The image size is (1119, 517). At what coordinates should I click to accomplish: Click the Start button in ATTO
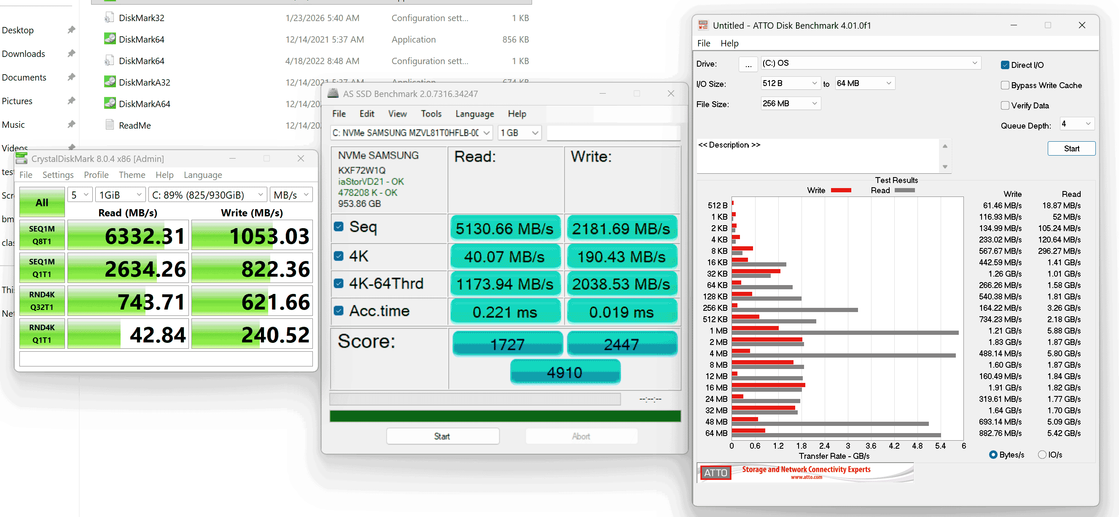pos(1071,148)
